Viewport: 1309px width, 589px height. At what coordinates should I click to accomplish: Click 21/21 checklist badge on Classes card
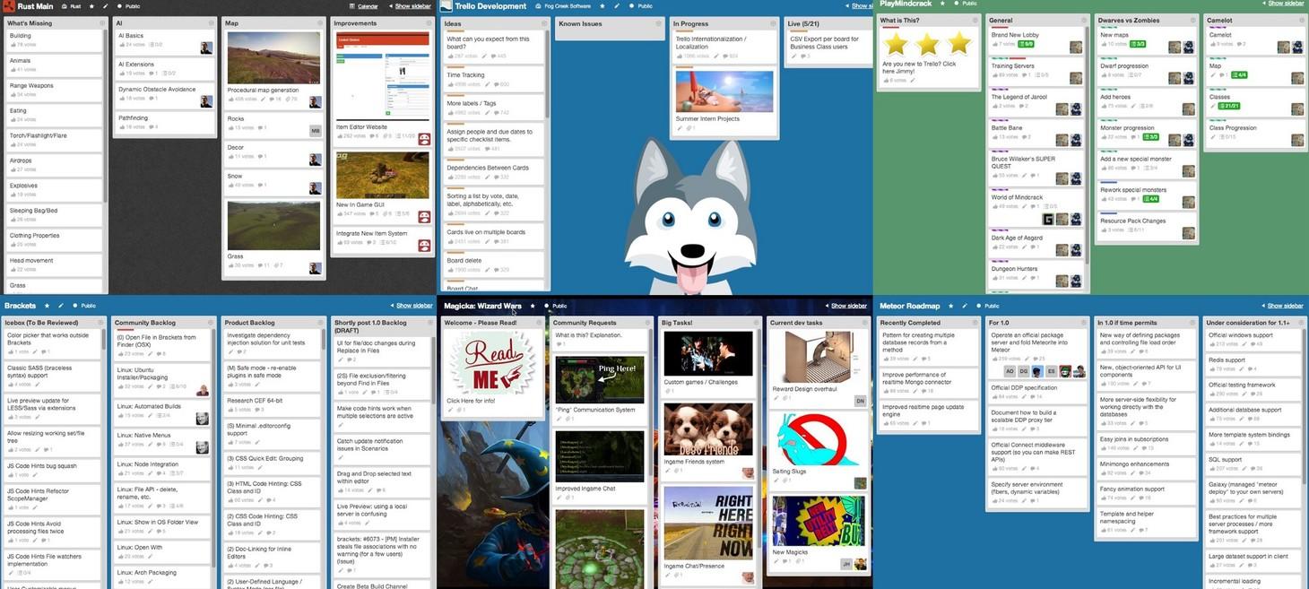[1227, 106]
